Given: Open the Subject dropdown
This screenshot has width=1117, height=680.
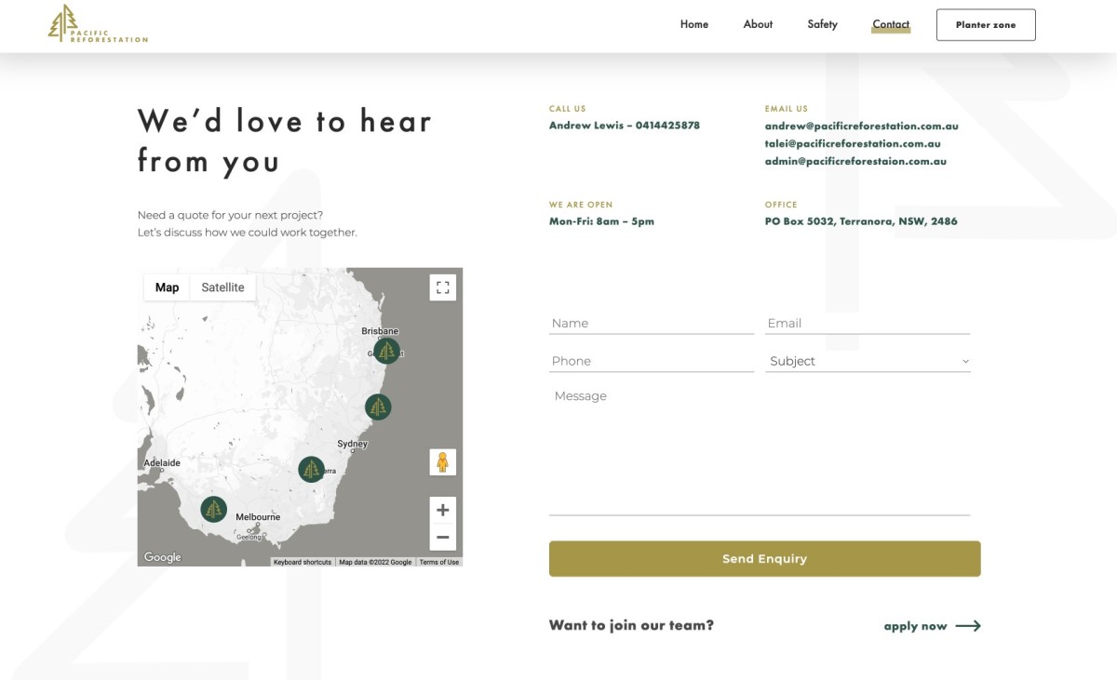Looking at the screenshot, I should [868, 361].
